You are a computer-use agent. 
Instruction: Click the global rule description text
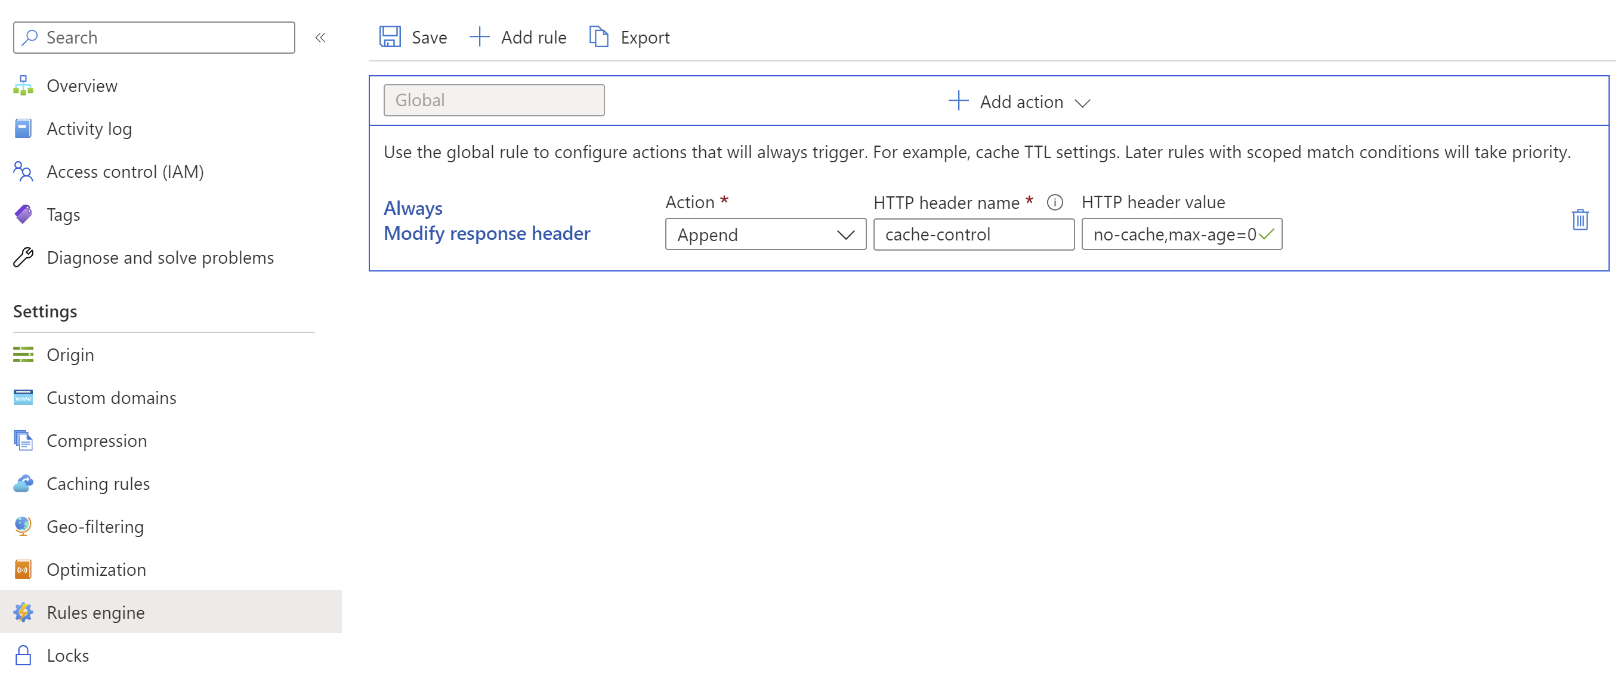coord(977,153)
